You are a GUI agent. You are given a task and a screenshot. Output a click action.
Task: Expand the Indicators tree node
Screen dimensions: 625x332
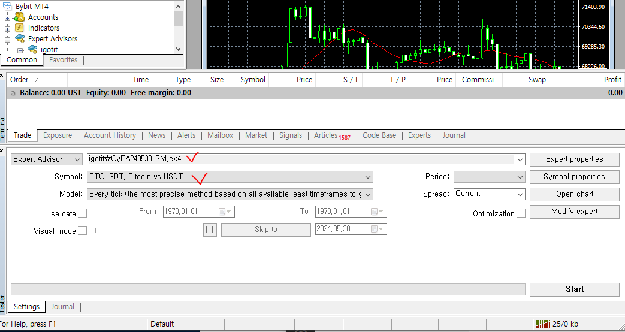7,29
